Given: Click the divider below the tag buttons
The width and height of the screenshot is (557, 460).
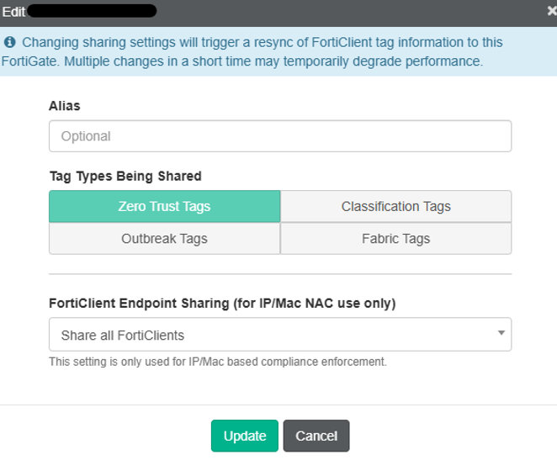Looking at the screenshot, I should point(279,274).
